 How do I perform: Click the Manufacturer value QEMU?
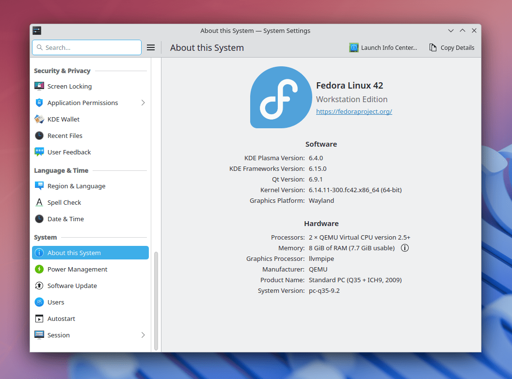318,270
